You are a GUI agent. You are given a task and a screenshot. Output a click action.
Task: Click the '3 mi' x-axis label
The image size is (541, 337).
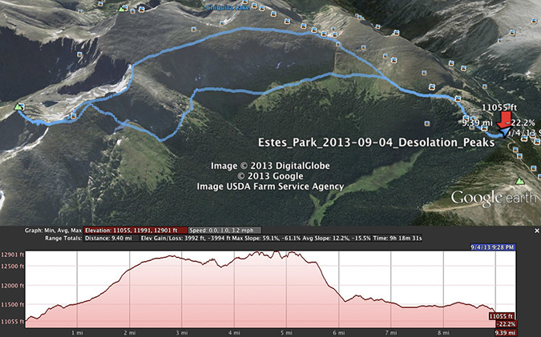[182, 333]
